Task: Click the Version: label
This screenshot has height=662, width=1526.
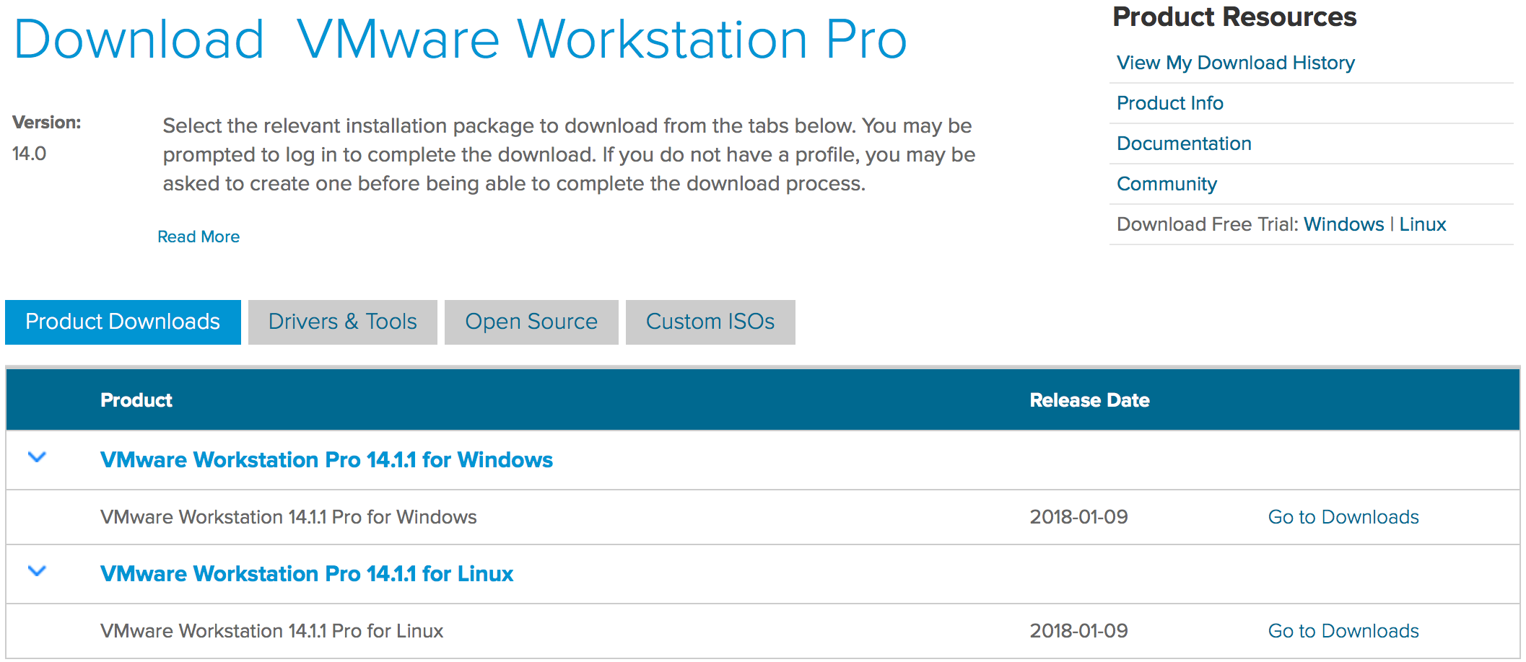Action: tap(46, 123)
